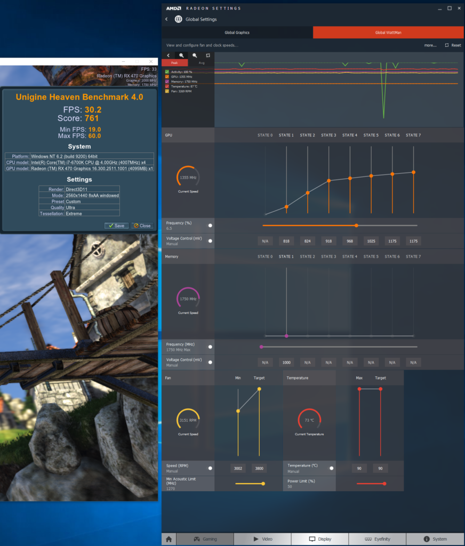The height and width of the screenshot is (546, 465).
Task: Edit GPU State 1 voltage field 818
Action: pos(286,241)
